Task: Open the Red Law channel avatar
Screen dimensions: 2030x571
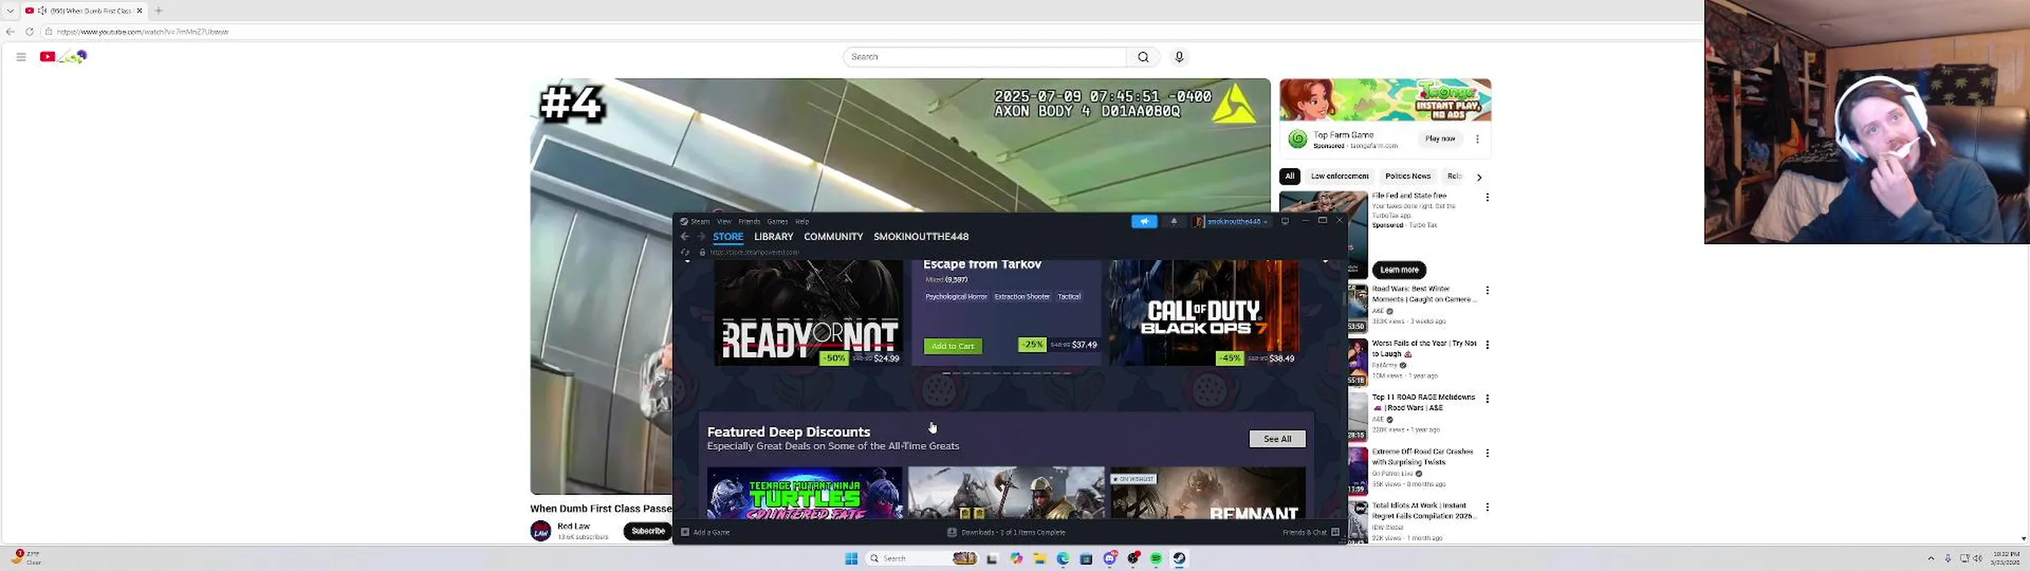Action: [541, 531]
